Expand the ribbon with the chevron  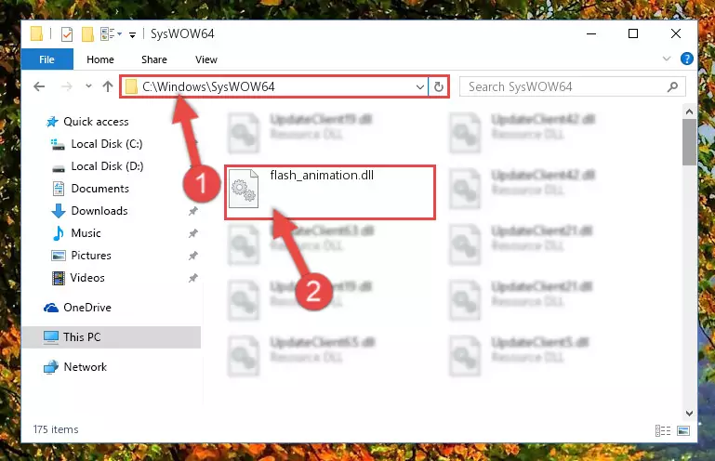click(667, 59)
